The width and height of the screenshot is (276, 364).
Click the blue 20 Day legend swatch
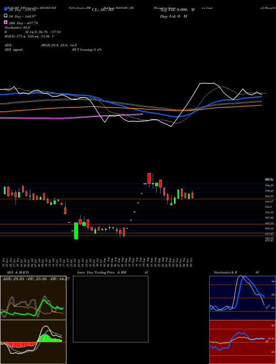point(6,9)
